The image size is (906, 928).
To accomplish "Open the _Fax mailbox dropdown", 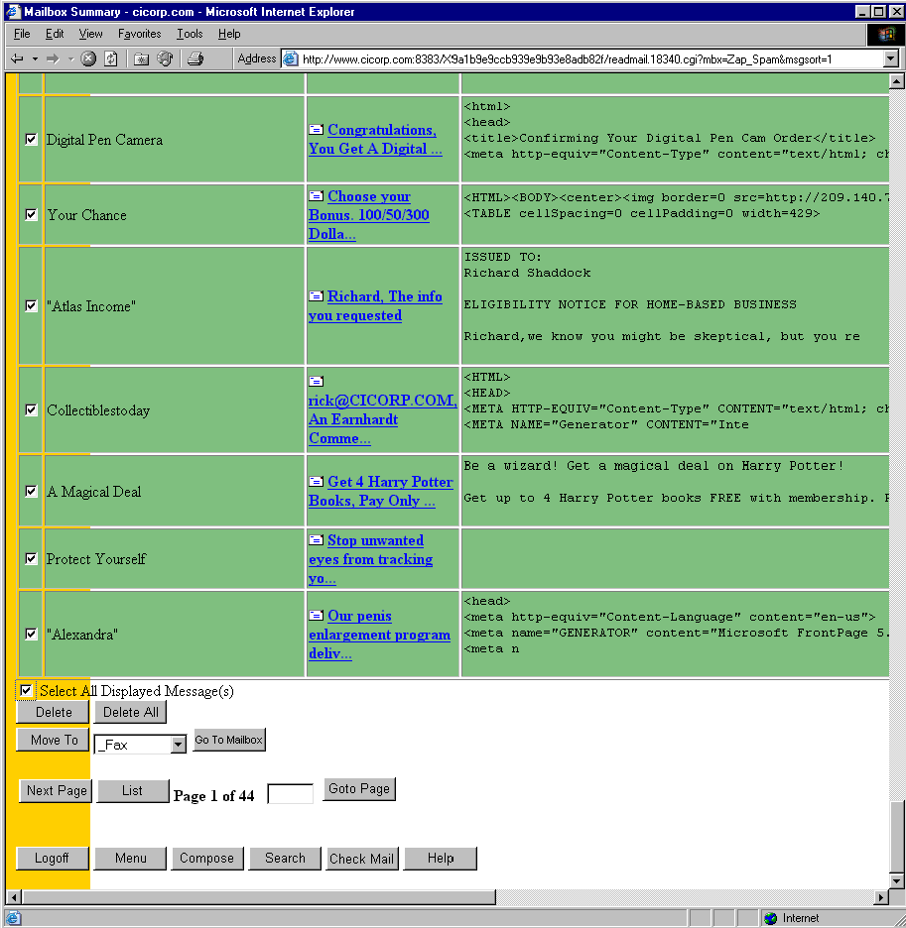I will point(178,745).
